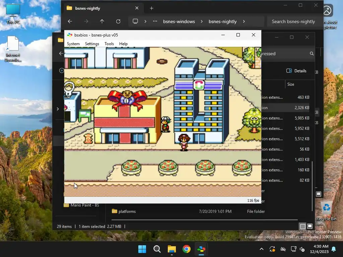Viewport: 343px width, 257px height.
Task: Expand chevron after bsnes-nightly breadcrumb
Action: click(x=244, y=21)
